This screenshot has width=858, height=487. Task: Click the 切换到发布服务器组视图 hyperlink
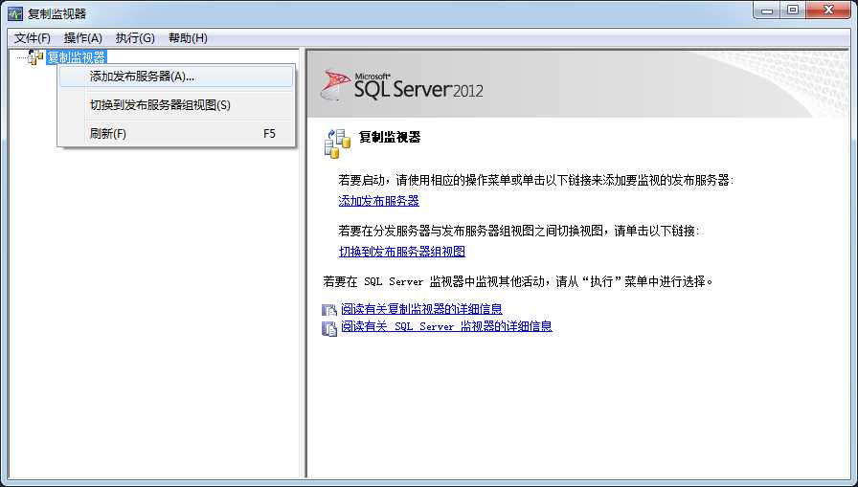point(402,252)
